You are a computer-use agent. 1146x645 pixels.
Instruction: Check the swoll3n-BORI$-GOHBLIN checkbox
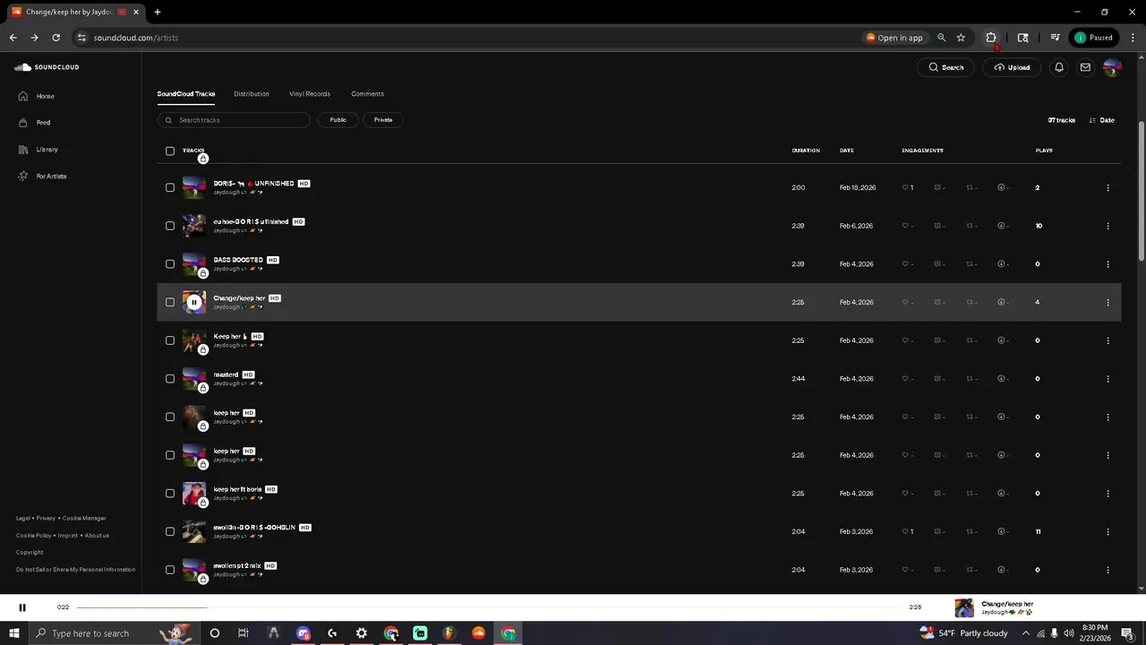point(170,532)
